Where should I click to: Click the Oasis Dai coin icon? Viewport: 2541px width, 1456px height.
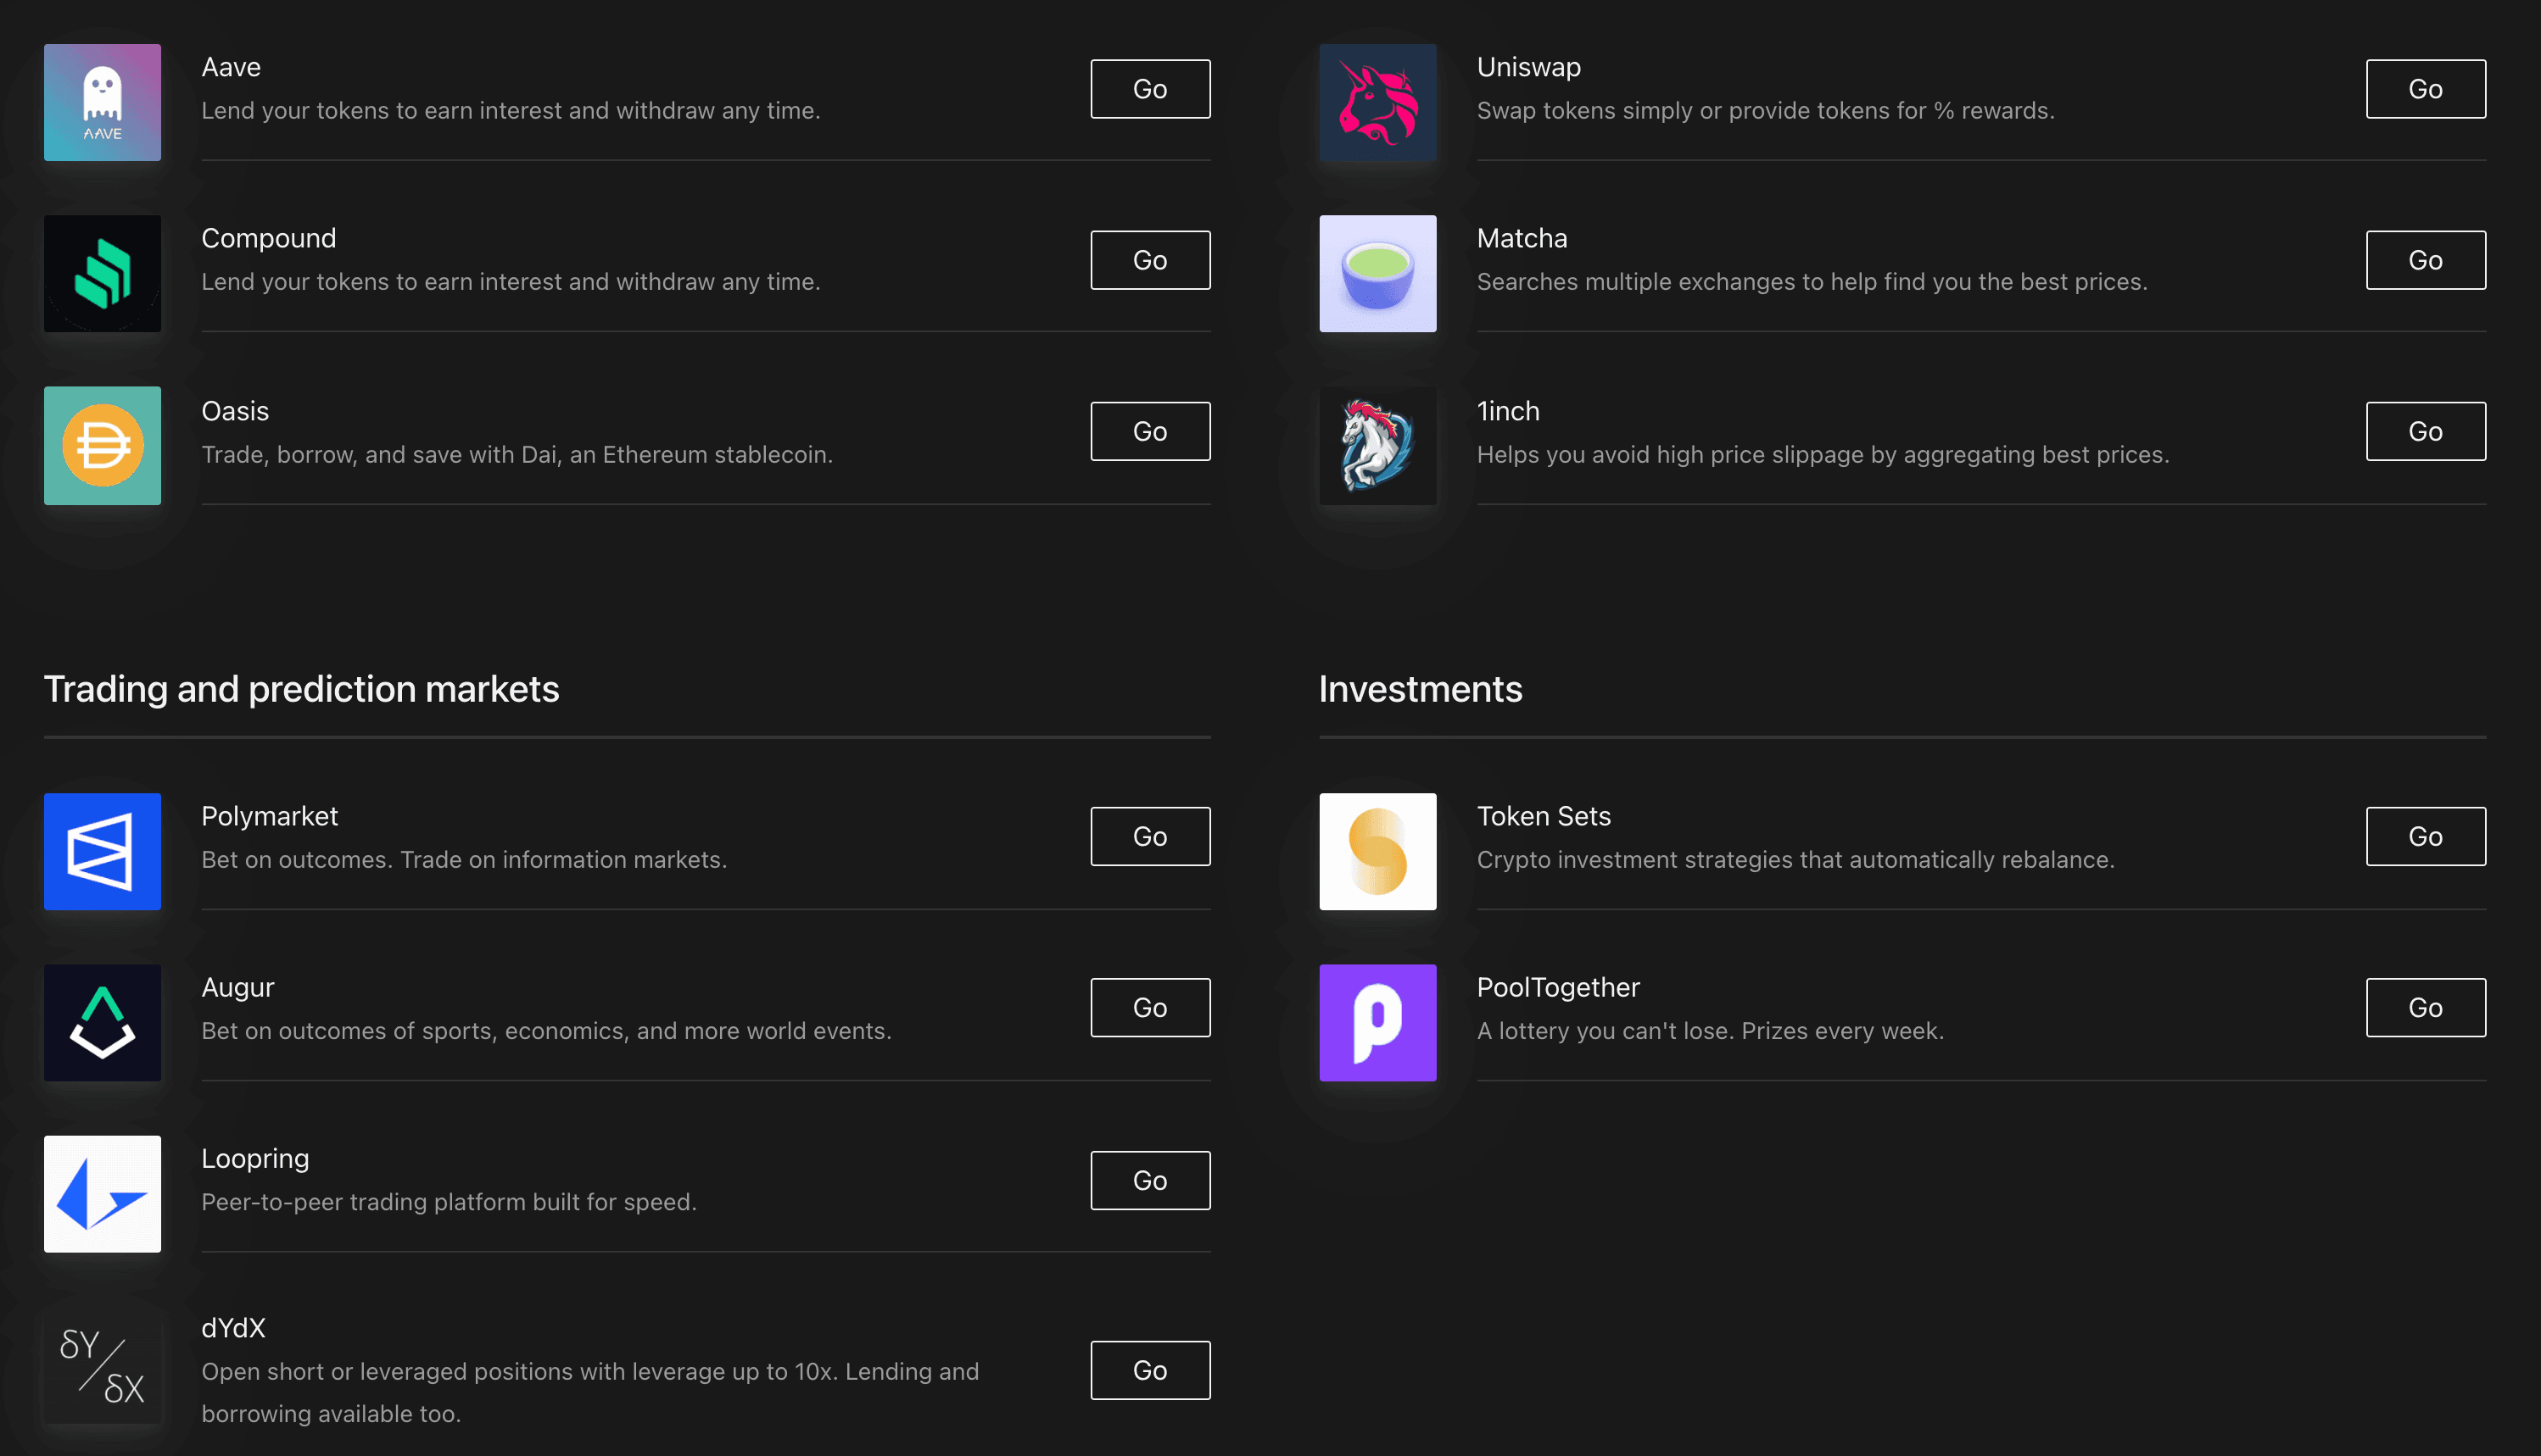tap(102, 445)
